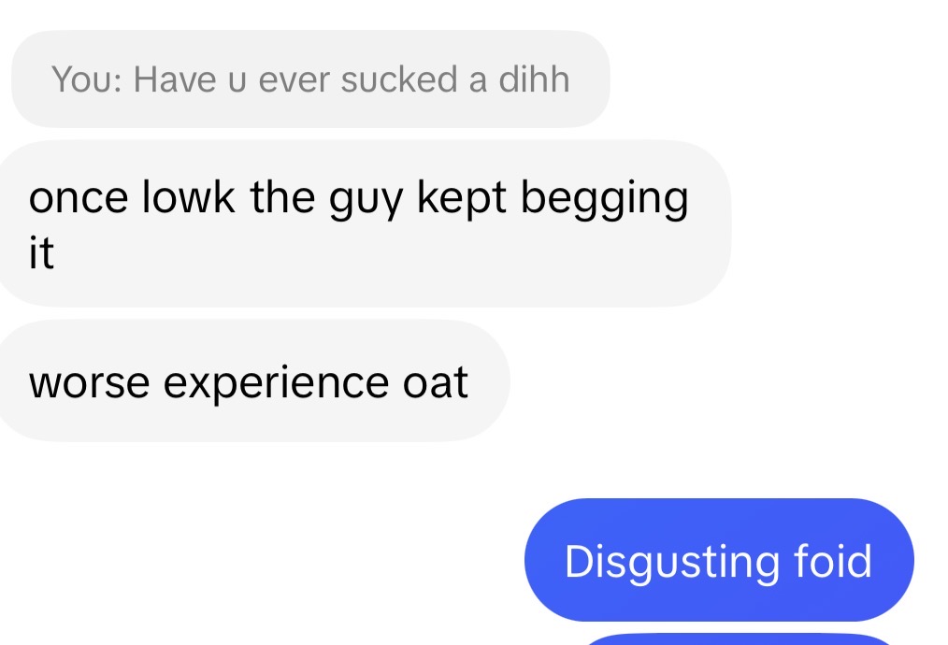The image size is (948, 645).
Task: Select the blue 'Disgusting foid' sent message
Action: [x=719, y=560]
